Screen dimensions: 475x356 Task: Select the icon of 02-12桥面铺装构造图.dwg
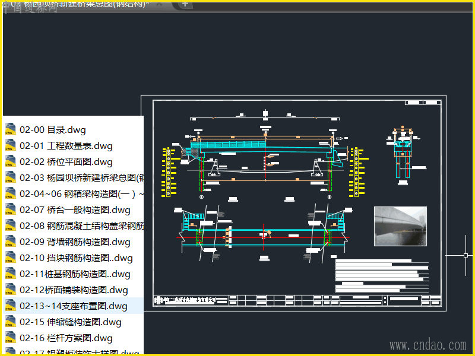click(10, 290)
